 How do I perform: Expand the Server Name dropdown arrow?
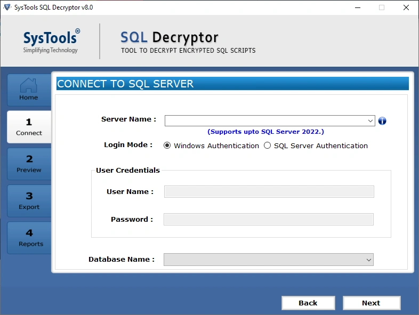pyautogui.click(x=370, y=121)
